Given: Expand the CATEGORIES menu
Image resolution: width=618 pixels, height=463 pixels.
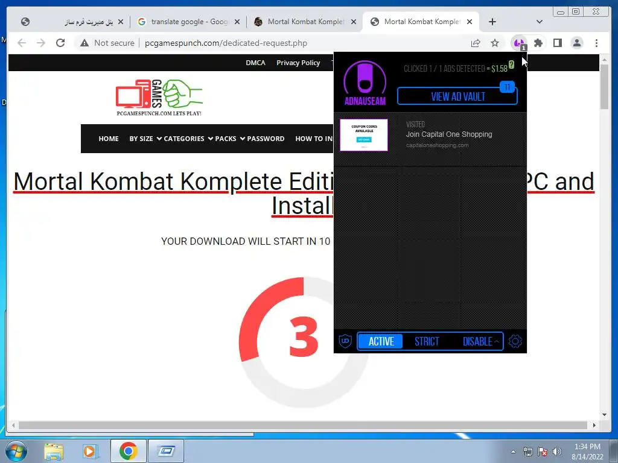Looking at the screenshot, I should [x=188, y=139].
